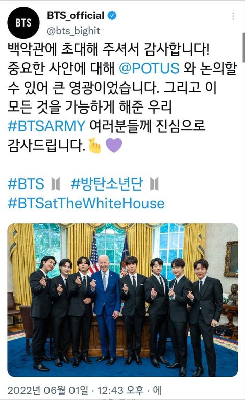Click the 2022년 06월 01일 date
The image size is (245, 400).
click(48, 390)
